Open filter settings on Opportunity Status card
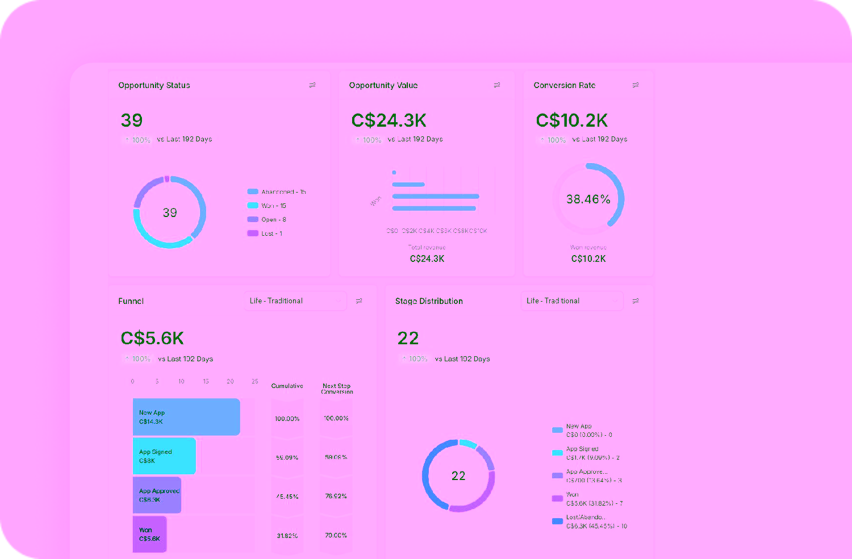The height and width of the screenshot is (559, 852). [x=312, y=85]
